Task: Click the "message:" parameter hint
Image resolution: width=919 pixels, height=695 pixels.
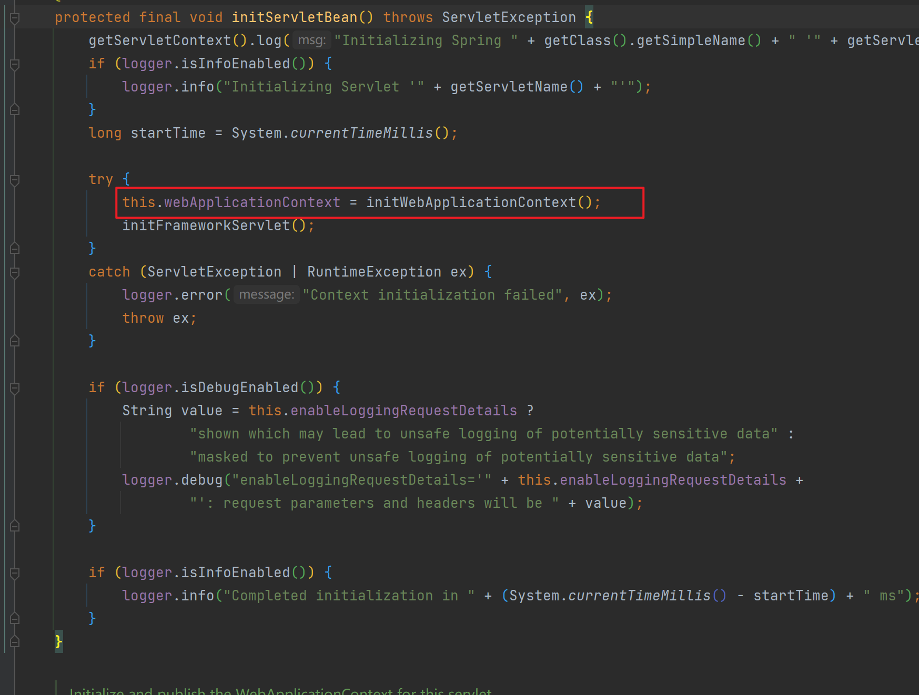Action: point(267,295)
